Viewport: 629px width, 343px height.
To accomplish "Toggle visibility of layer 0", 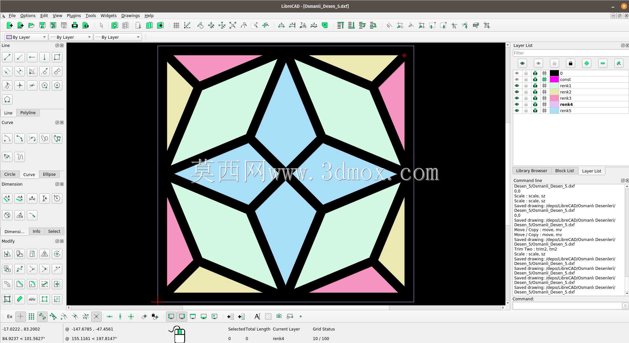I will [x=517, y=73].
